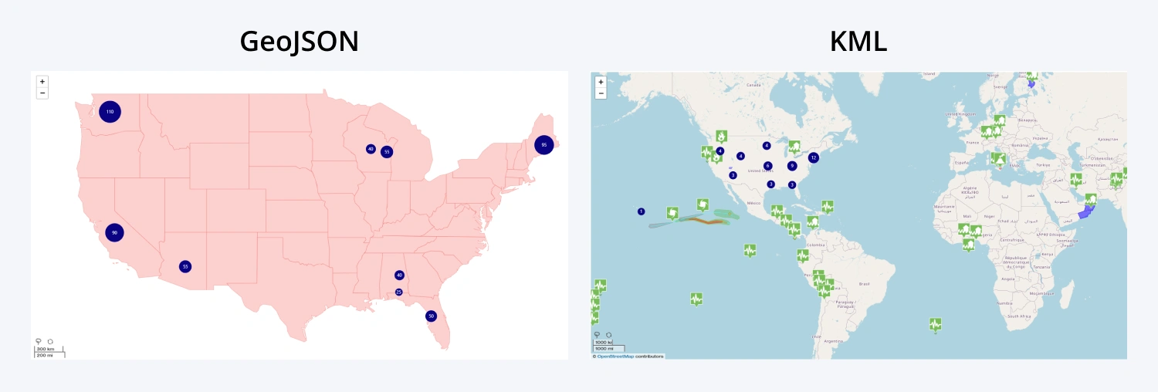This screenshot has height=392, width=1158.
Task: Click the 90 cluster marker in California
Action: coord(114,232)
